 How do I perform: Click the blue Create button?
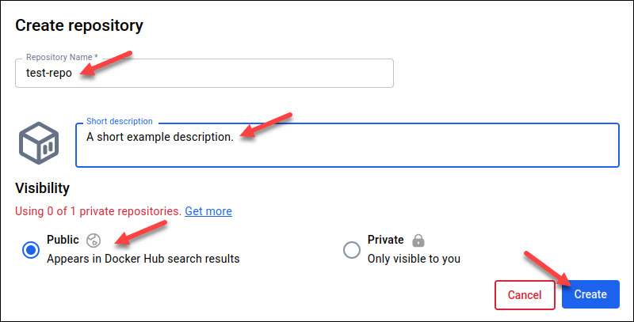point(590,294)
